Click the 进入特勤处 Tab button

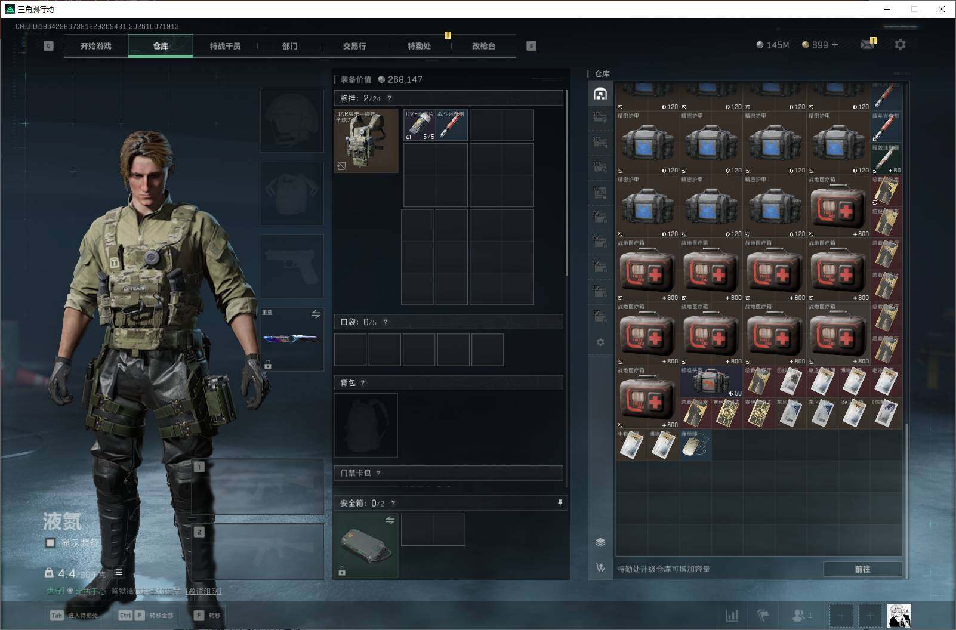pos(75,615)
